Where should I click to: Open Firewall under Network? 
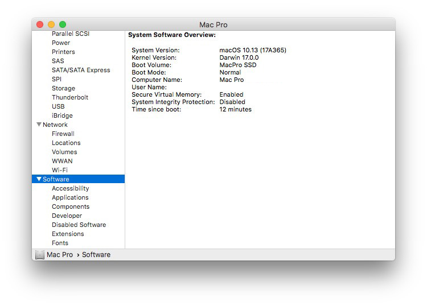click(x=63, y=134)
